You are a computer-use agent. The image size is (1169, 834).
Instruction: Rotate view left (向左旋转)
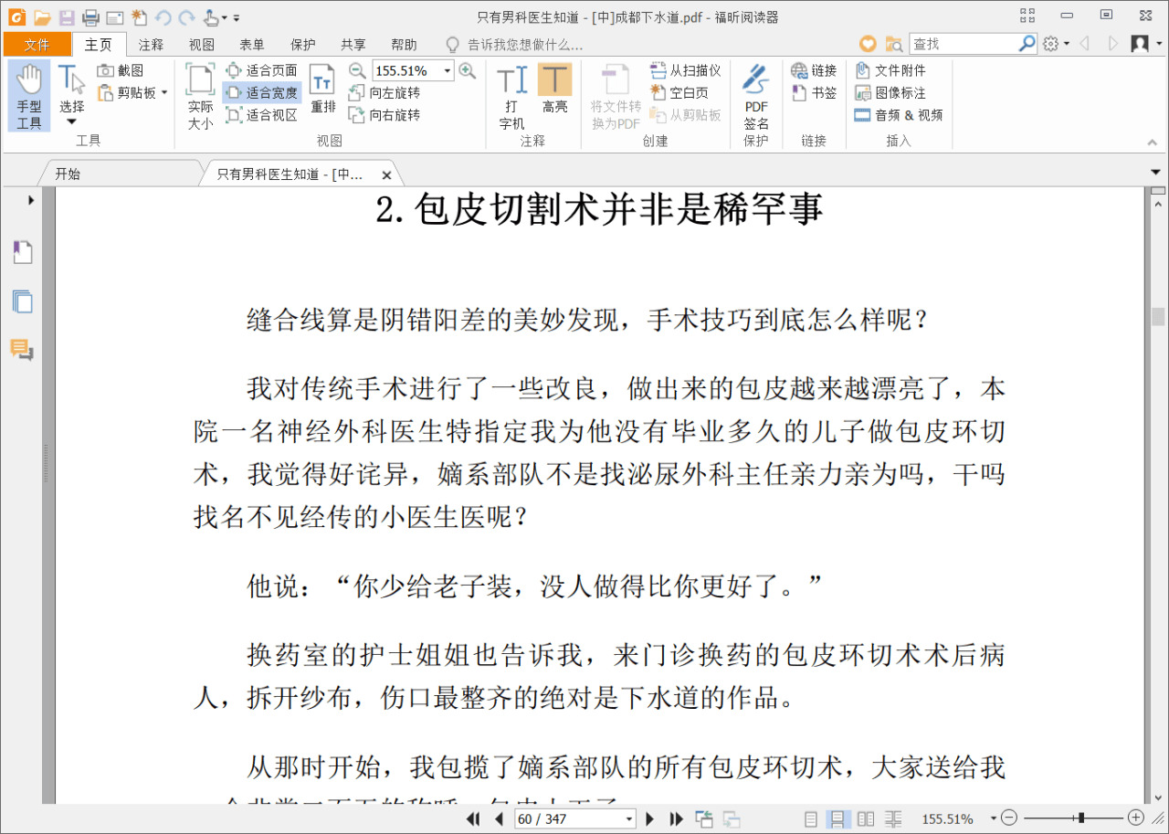point(384,92)
